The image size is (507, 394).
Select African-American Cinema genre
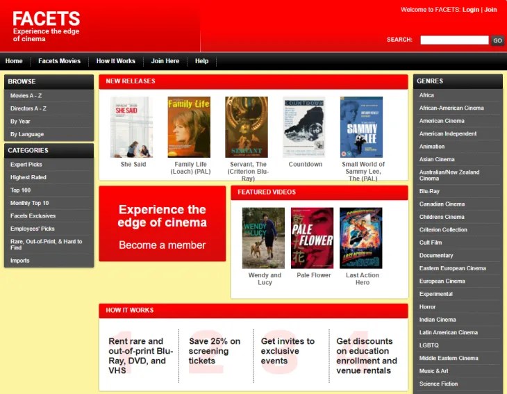pyautogui.click(x=451, y=108)
